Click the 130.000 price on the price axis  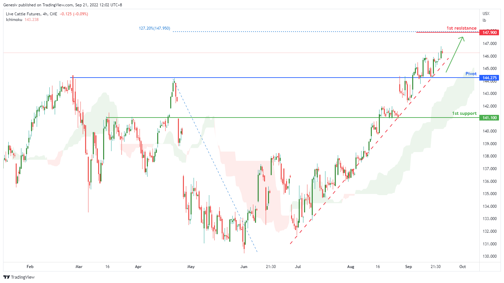tap(489, 256)
